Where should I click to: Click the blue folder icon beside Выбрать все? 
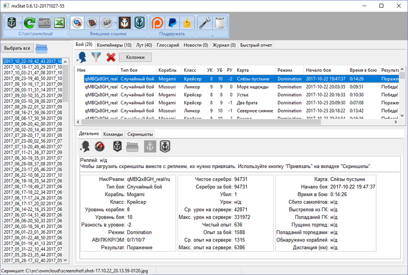pyautogui.click(x=41, y=48)
